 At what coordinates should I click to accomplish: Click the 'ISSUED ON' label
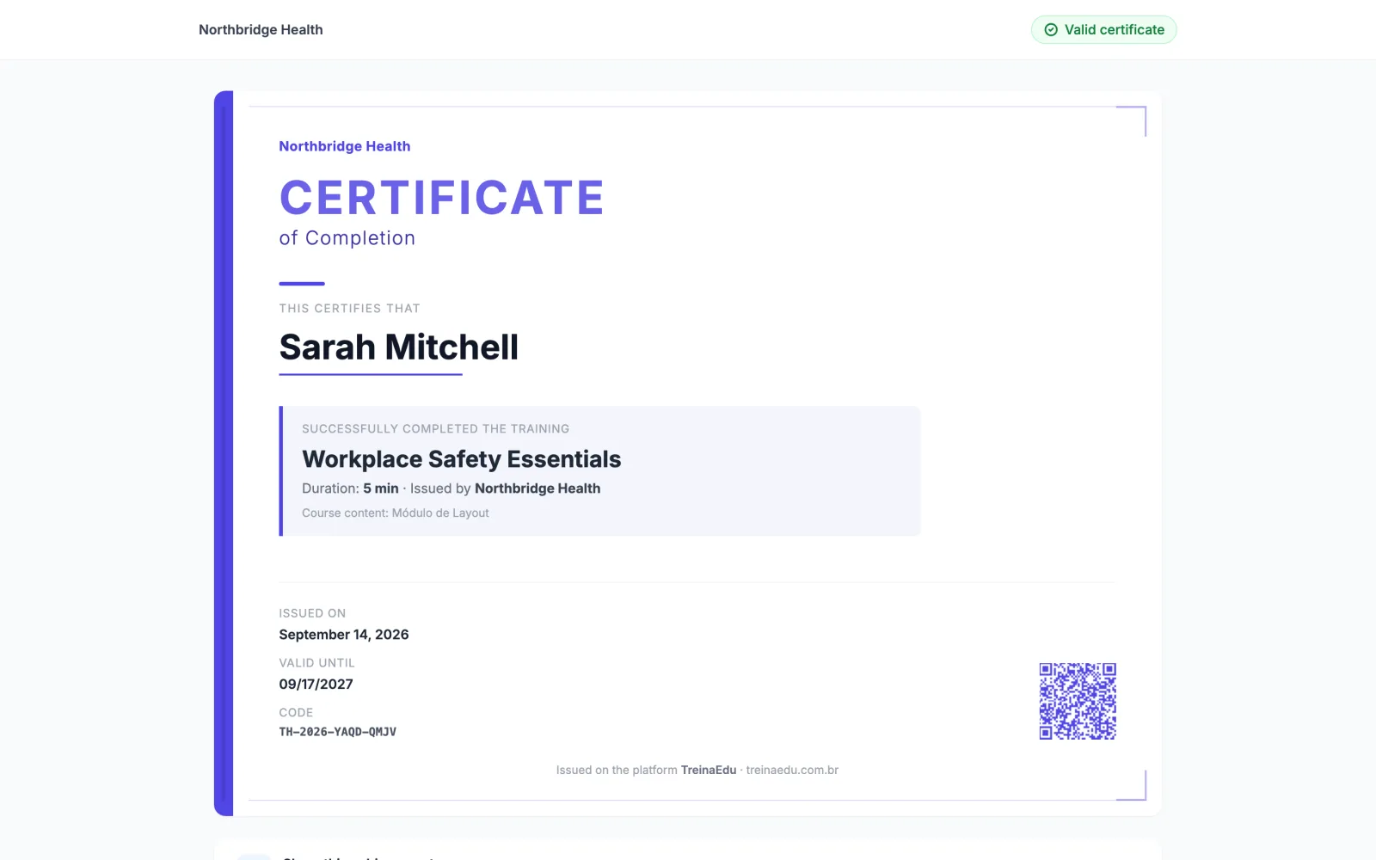pos(312,613)
